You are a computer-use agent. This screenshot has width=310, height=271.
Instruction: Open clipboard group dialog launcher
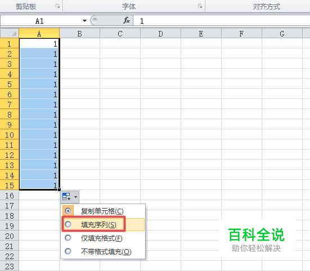(57, 6)
